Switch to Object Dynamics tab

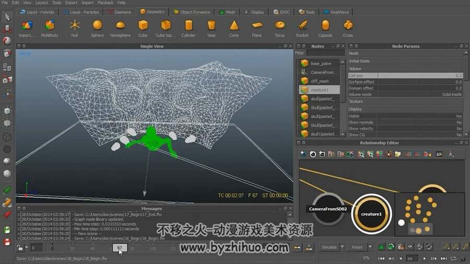click(192, 13)
